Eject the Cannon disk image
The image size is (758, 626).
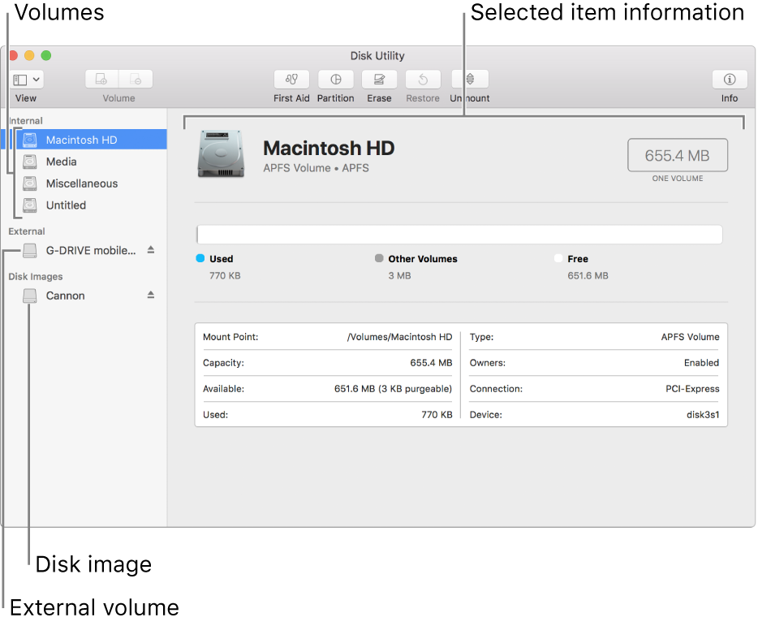150,296
